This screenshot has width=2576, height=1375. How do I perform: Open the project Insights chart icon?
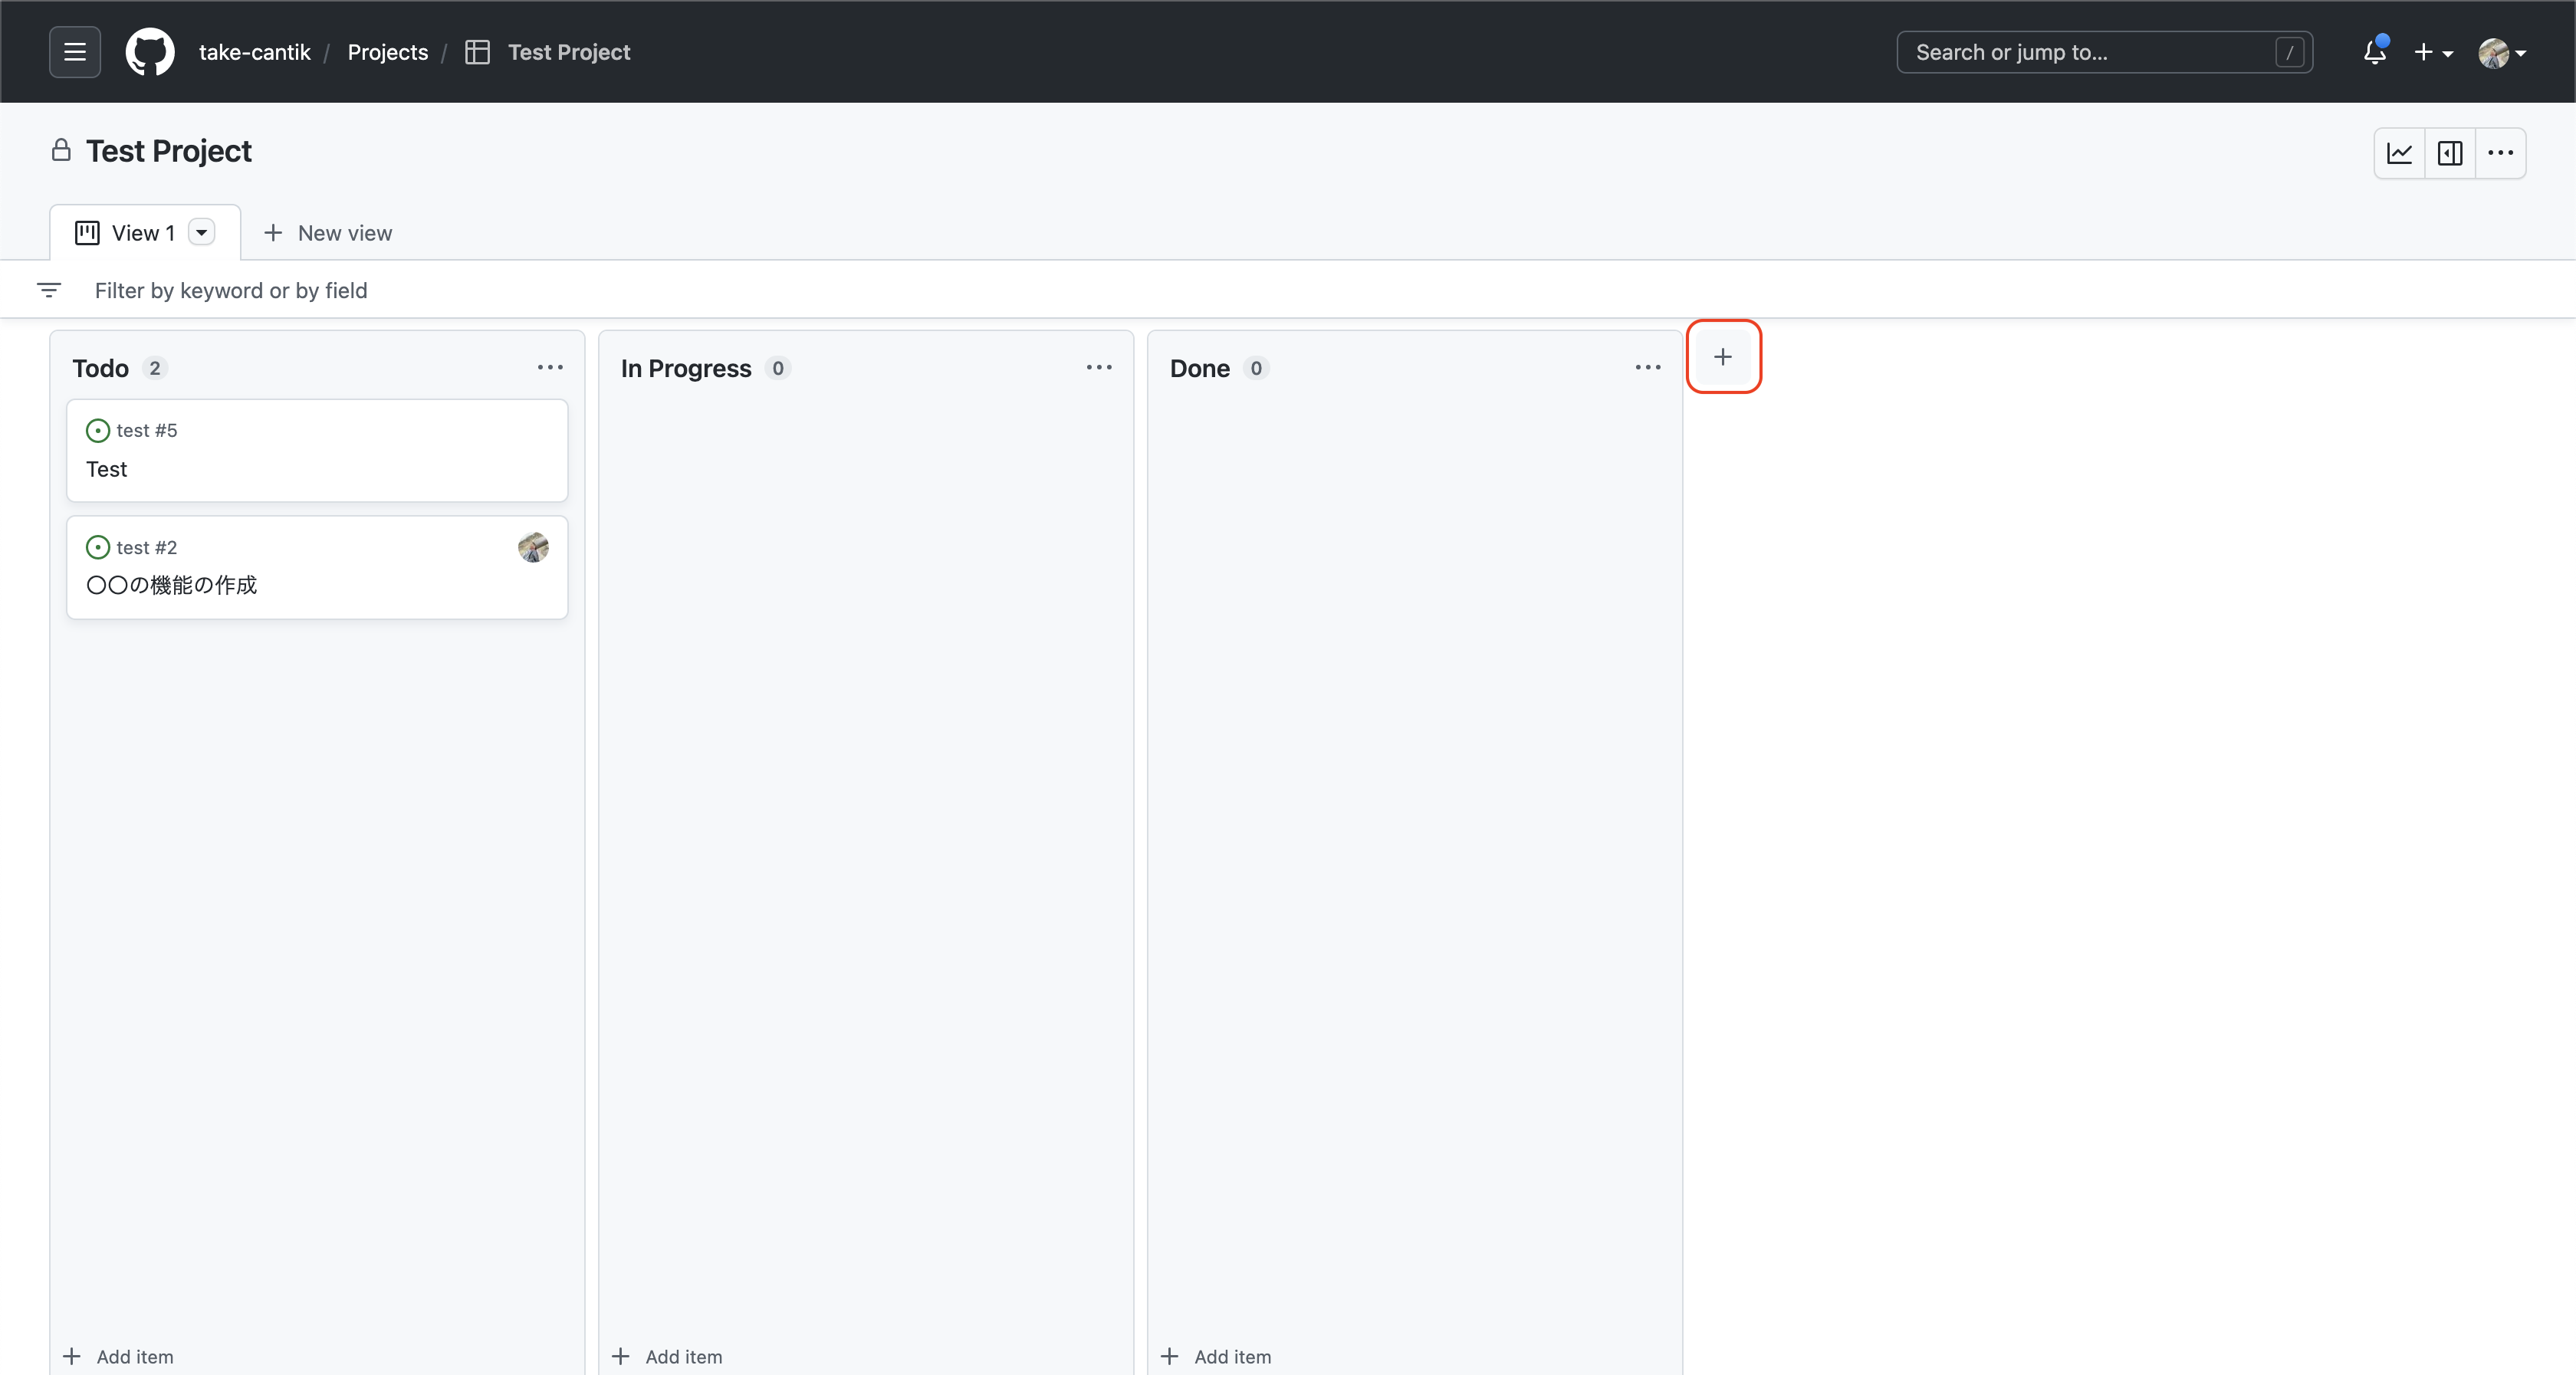2399,153
